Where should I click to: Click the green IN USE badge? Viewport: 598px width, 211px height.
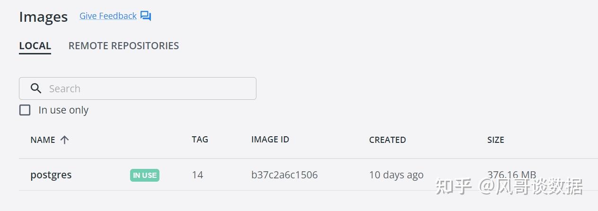point(145,175)
